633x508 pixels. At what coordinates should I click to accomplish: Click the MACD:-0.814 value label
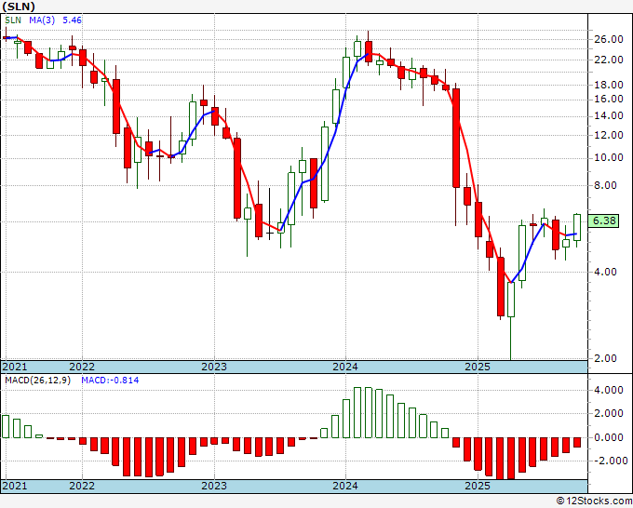[110, 381]
